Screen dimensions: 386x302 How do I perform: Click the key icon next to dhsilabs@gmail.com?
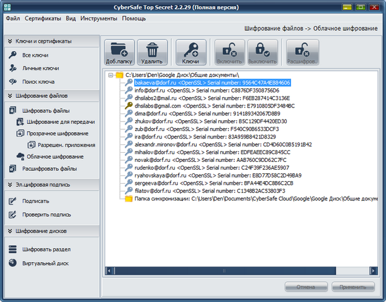point(128,106)
